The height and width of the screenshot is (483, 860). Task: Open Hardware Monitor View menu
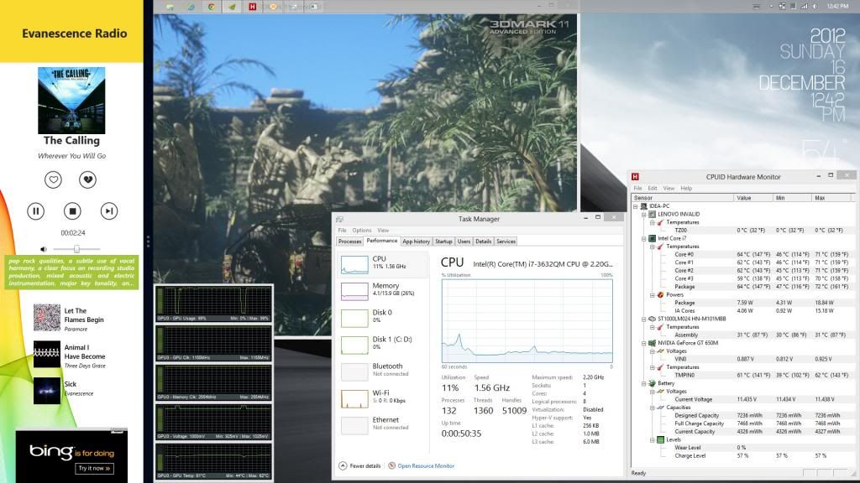pyautogui.click(x=669, y=188)
